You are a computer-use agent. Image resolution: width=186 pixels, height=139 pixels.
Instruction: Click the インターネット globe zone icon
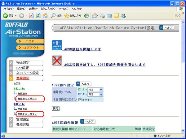coord(155,136)
